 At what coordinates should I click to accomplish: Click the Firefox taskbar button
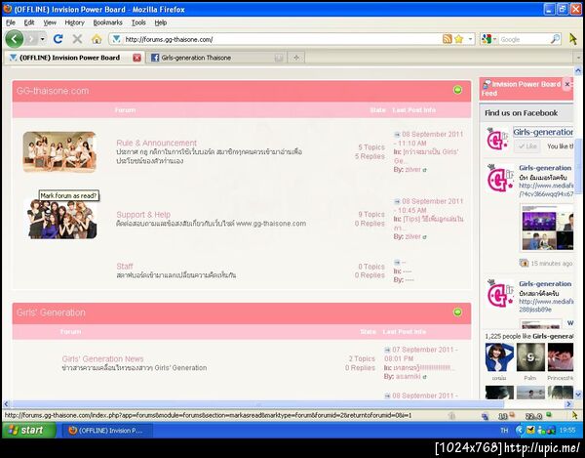[x=106, y=431]
